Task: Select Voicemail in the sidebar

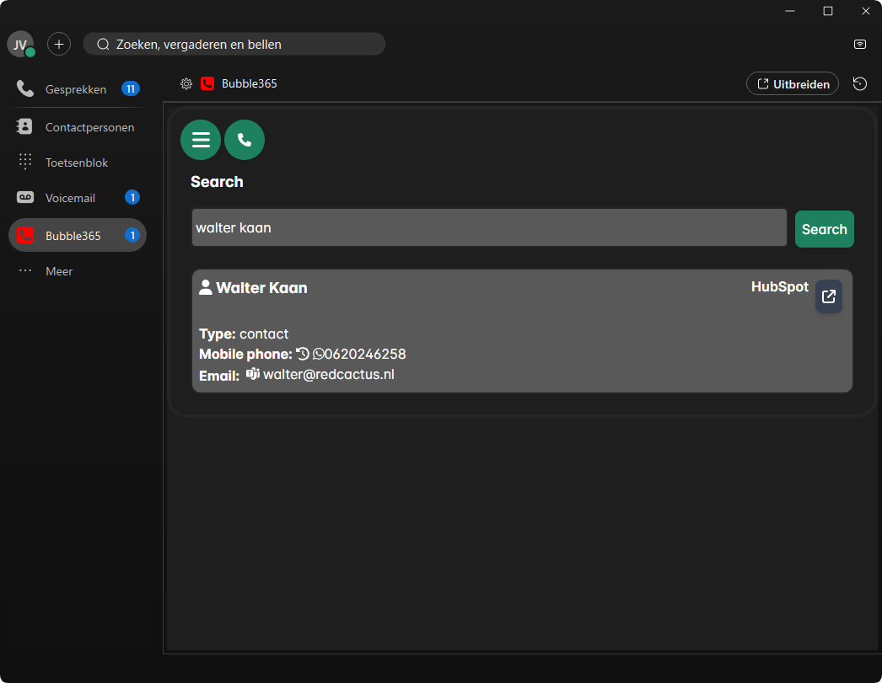Action: click(70, 198)
